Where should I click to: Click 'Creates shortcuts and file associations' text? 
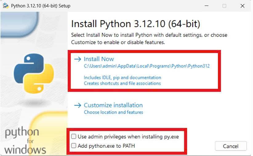point(122,84)
